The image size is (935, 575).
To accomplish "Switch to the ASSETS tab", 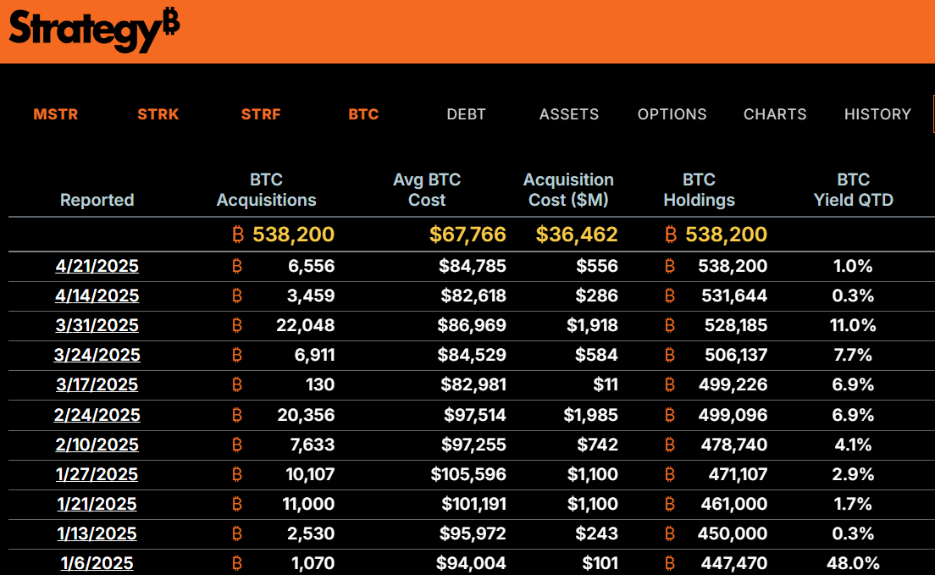I will pyautogui.click(x=569, y=114).
